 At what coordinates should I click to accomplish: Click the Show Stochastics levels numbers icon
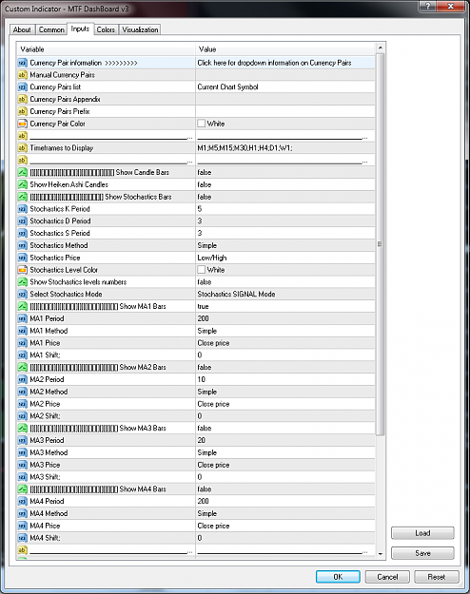pos(23,282)
